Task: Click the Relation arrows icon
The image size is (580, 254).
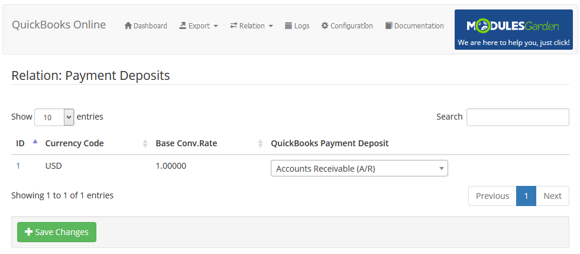Action: coord(234,25)
